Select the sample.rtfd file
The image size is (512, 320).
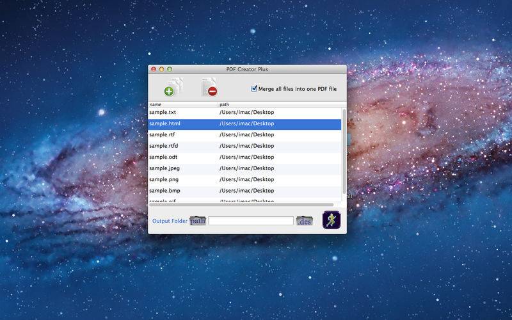click(245, 146)
